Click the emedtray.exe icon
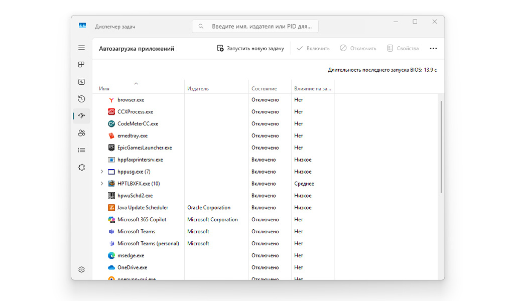The width and height of the screenshot is (514, 301). pyautogui.click(x=111, y=135)
